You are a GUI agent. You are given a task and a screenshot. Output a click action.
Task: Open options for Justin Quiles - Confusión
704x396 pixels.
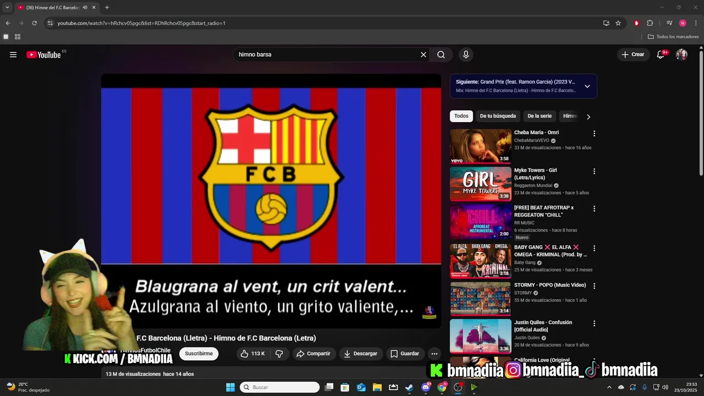[x=594, y=323]
